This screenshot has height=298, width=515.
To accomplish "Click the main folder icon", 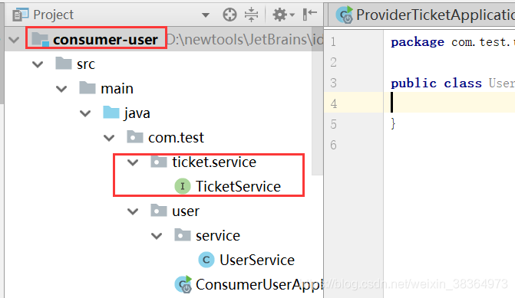I will [x=87, y=88].
